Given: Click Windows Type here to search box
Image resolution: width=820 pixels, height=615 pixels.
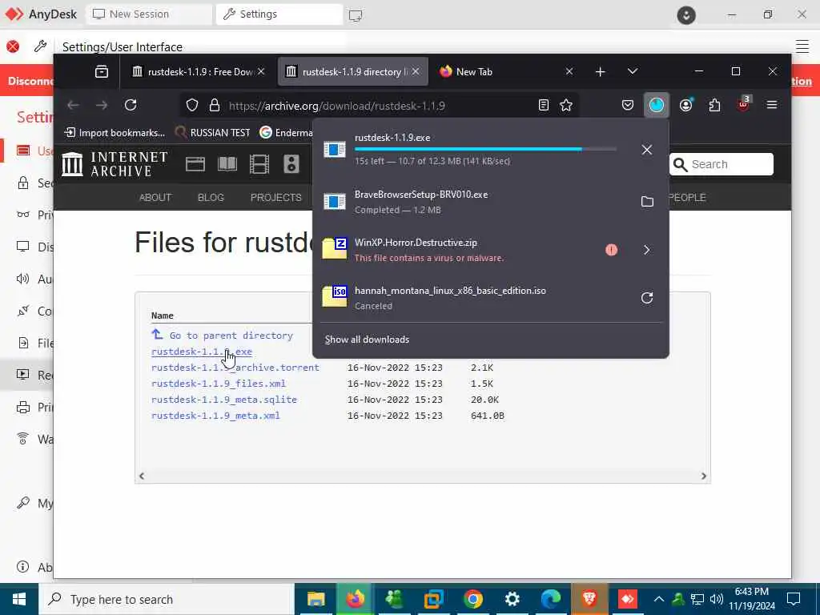Looking at the screenshot, I should click(x=167, y=599).
